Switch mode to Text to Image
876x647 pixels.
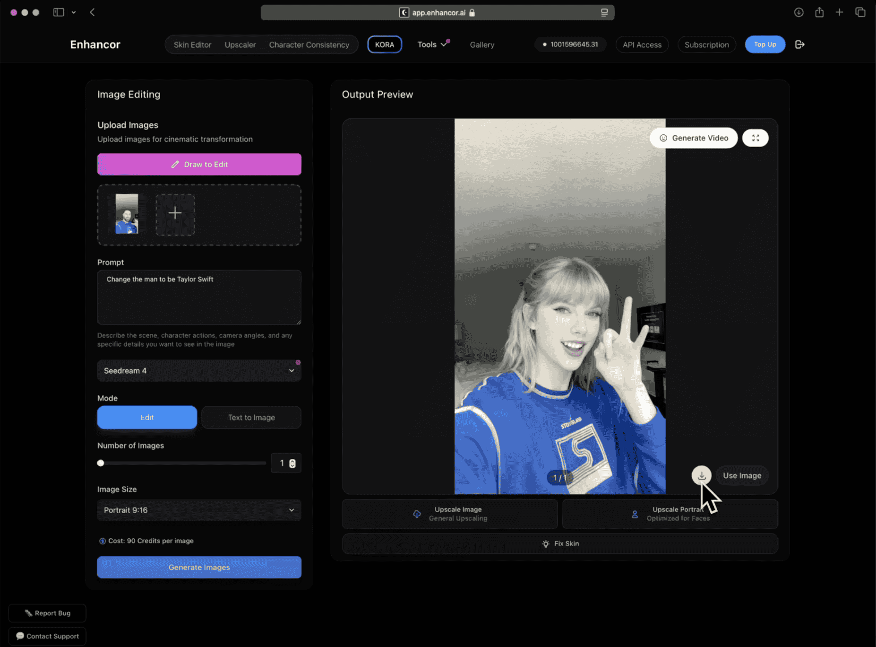point(251,418)
